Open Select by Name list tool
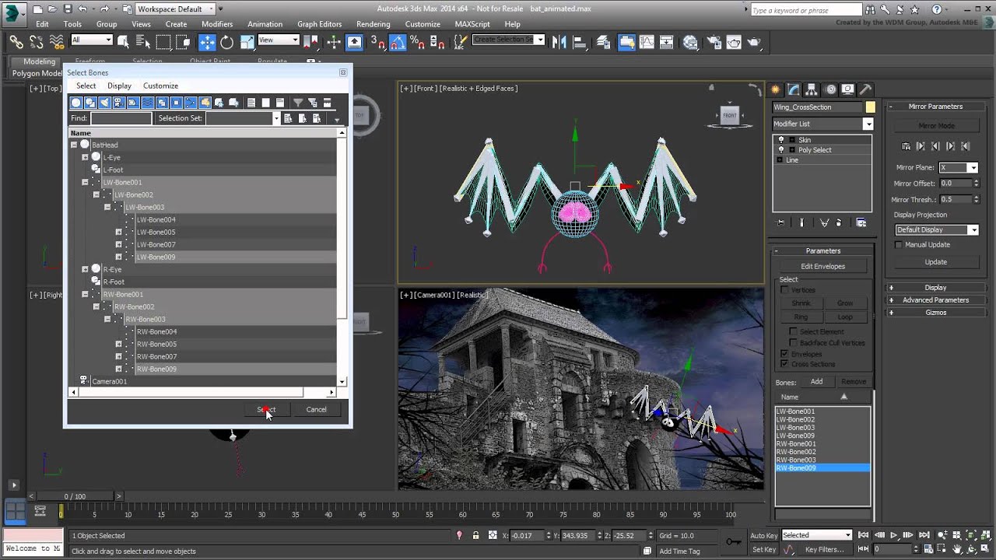996x560 pixels. [142, 42]
